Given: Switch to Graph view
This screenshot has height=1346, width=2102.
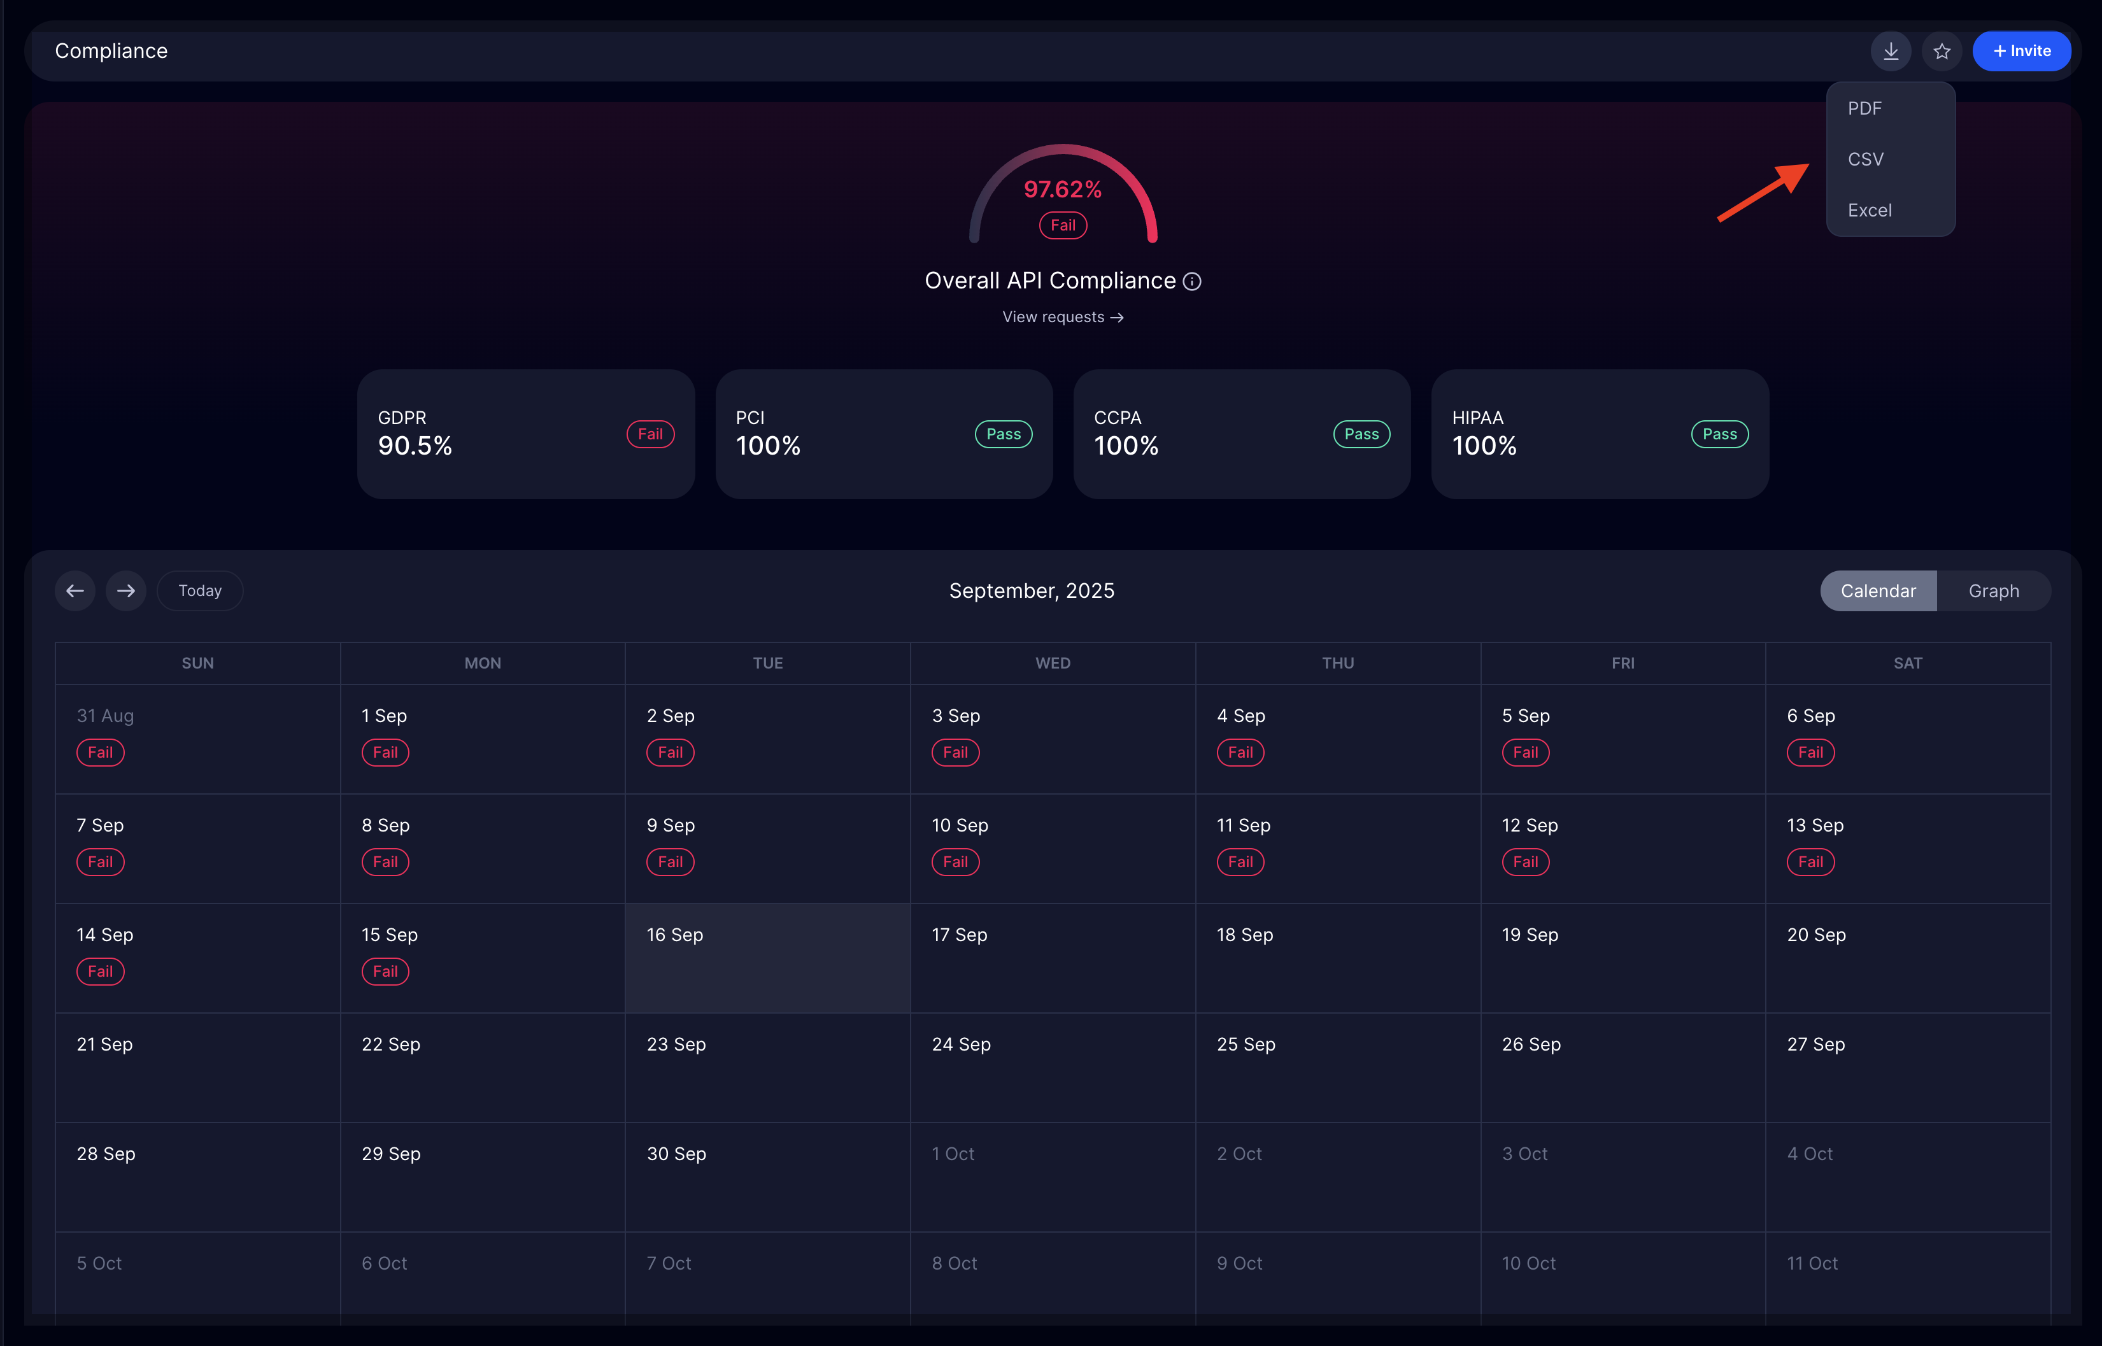Looking at the screenshot, I should click(x=1992, y=591).
